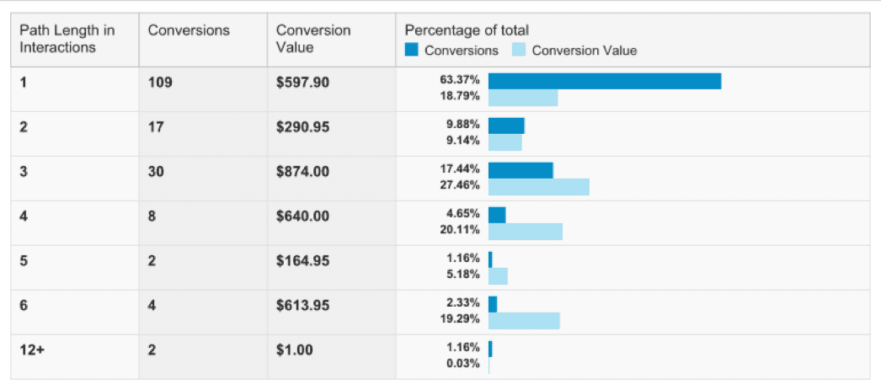The image size is (881, 390).
Task: Click the 63.37% conversions bar
Action: click(604, 81)
